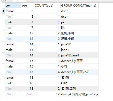Click the desere,lily,丽丽,小花 cell
The height and width of the screenshot is (101, 113).
tap(80, 72)
